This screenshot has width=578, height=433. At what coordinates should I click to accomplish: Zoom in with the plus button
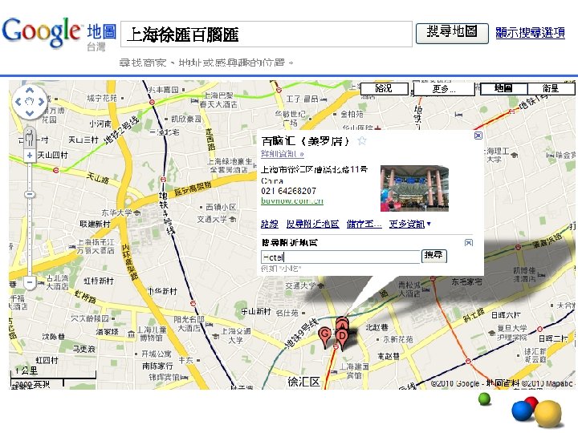point(30,156)
